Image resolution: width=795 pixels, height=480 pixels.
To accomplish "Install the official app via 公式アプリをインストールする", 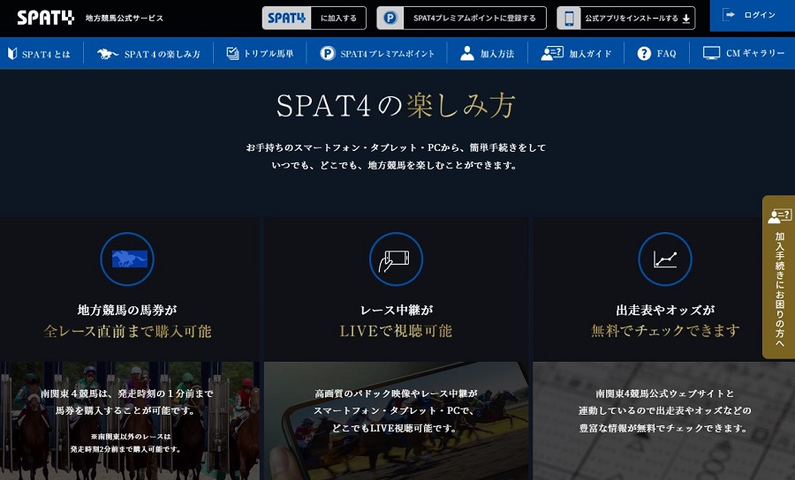I will coord(625,19).
